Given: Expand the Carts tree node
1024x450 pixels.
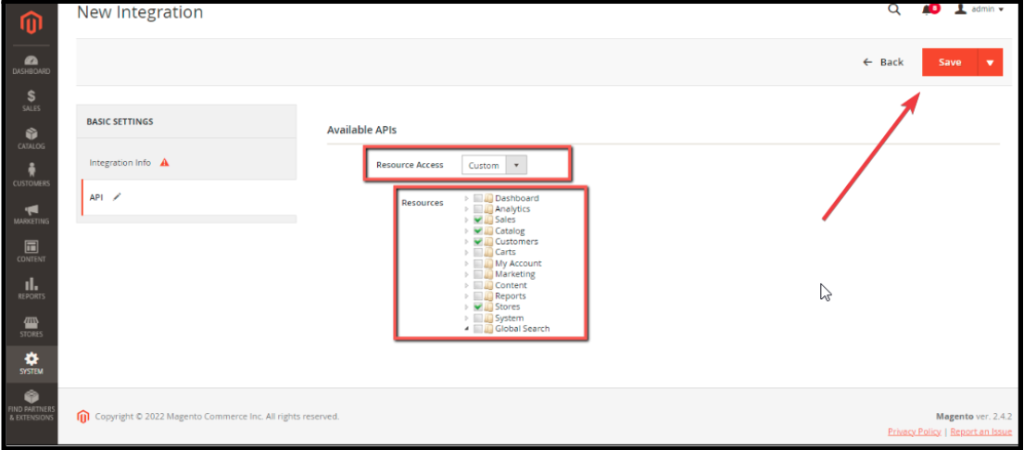Looking at the screenshot, I should 466,252.
